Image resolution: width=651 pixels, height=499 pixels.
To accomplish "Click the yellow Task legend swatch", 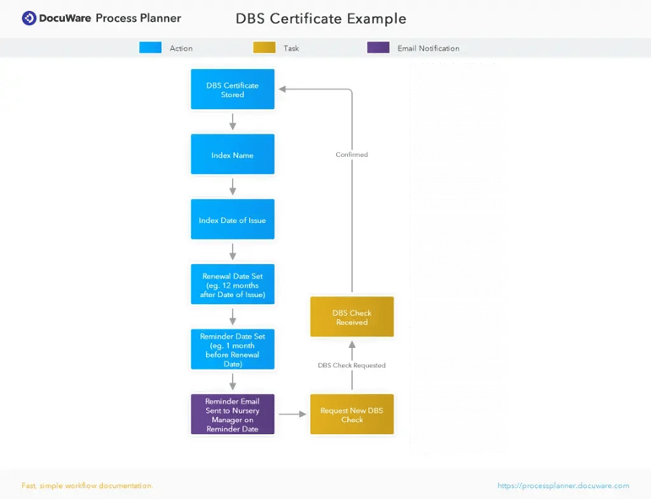I will (x=264, y=48).
